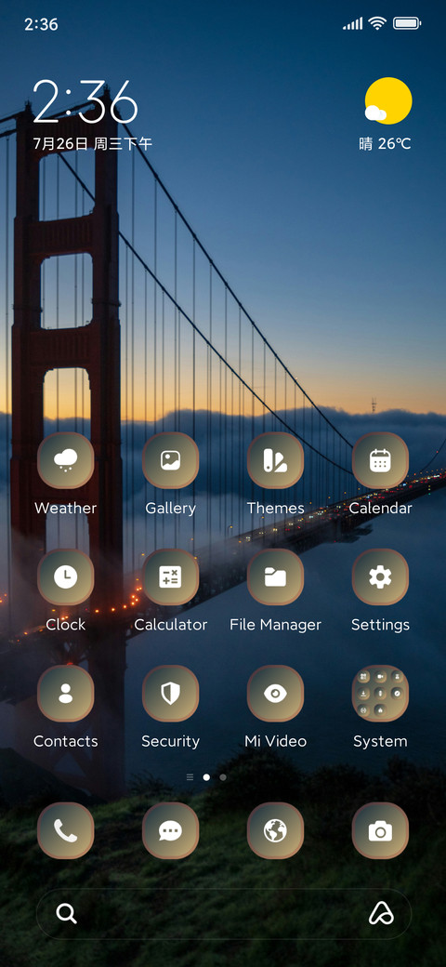Launch the Contacts app
The height and width of the screenshot is (967, 446).
(65, 694)
